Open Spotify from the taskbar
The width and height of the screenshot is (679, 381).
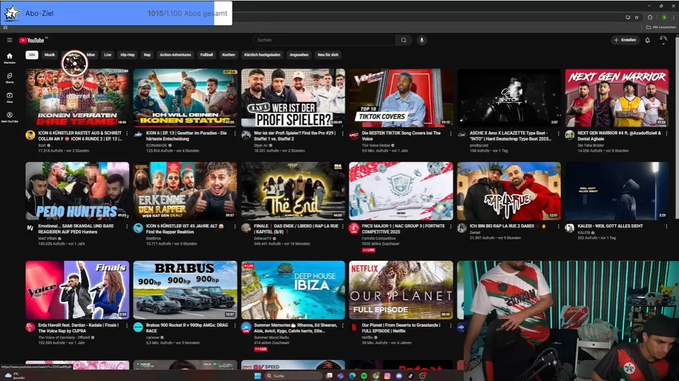(x=364, y=376)
